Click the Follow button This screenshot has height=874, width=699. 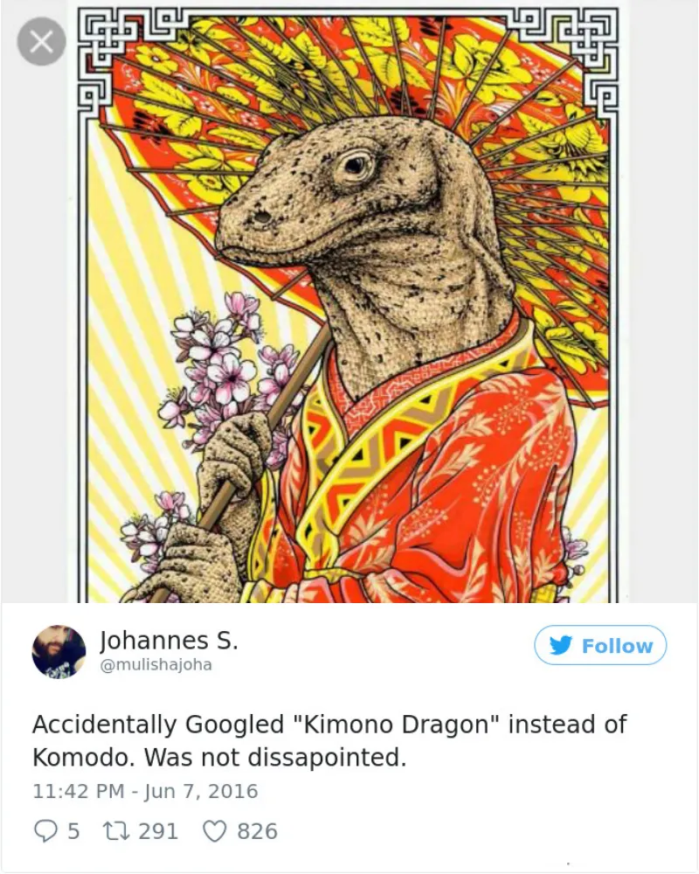coord(600,646)
